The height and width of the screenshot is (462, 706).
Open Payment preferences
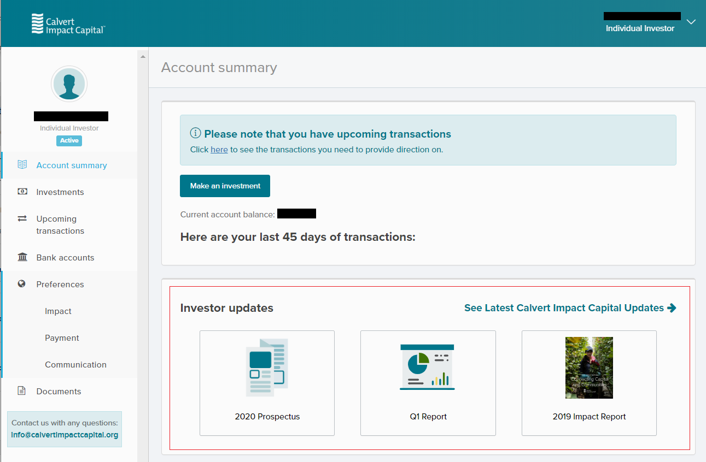click(x=62, y=337)
